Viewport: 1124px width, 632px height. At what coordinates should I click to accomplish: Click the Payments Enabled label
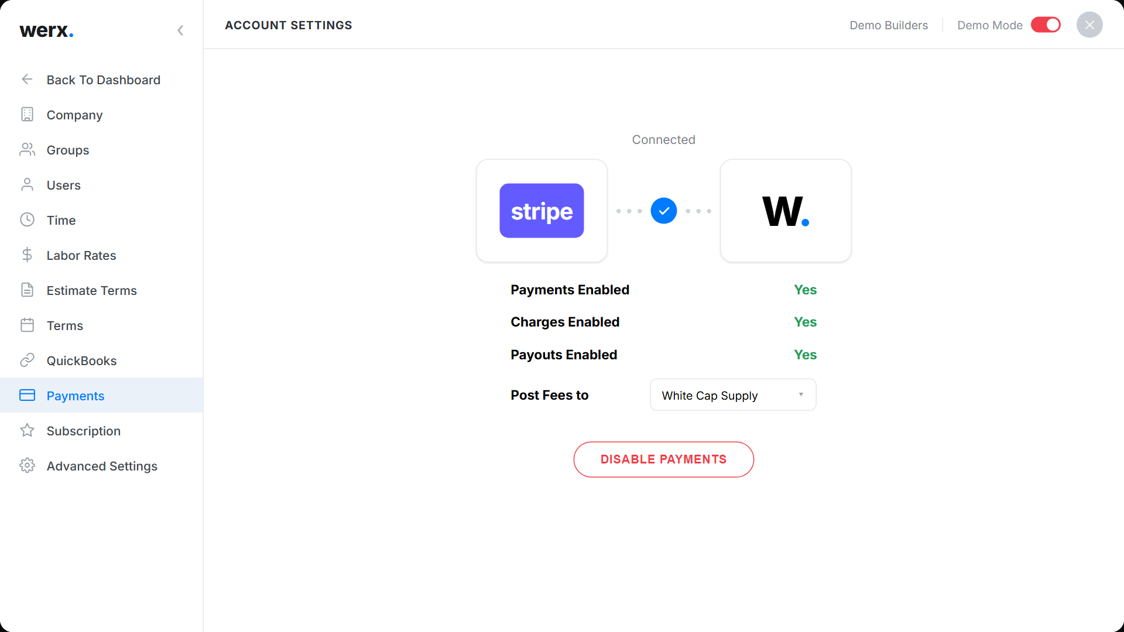click(x=570, y=290)
